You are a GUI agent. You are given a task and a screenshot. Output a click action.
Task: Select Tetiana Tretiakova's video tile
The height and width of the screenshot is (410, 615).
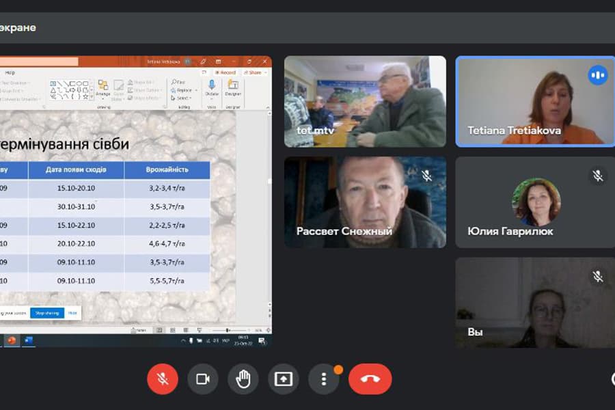point(535,101)
